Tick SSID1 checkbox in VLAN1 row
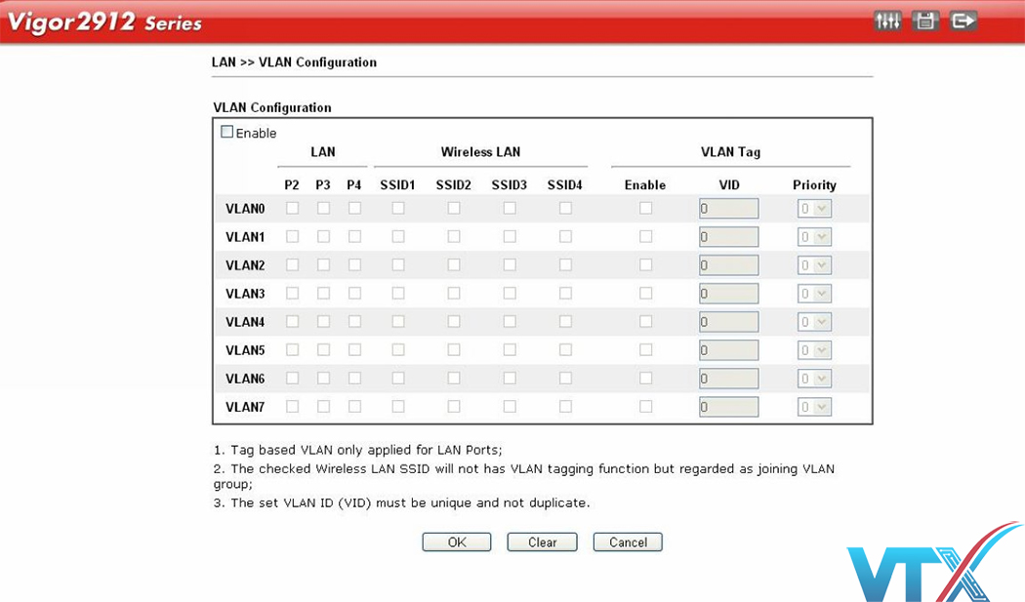The image size is (1025, 602). [x=398, y=236]
